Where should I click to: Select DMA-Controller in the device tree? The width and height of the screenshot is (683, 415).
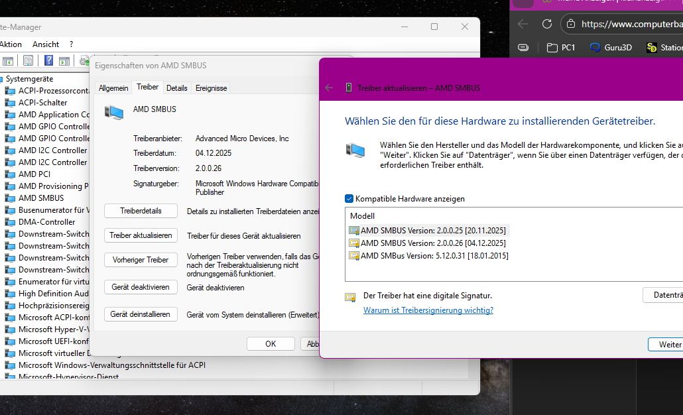click(46, 222)
